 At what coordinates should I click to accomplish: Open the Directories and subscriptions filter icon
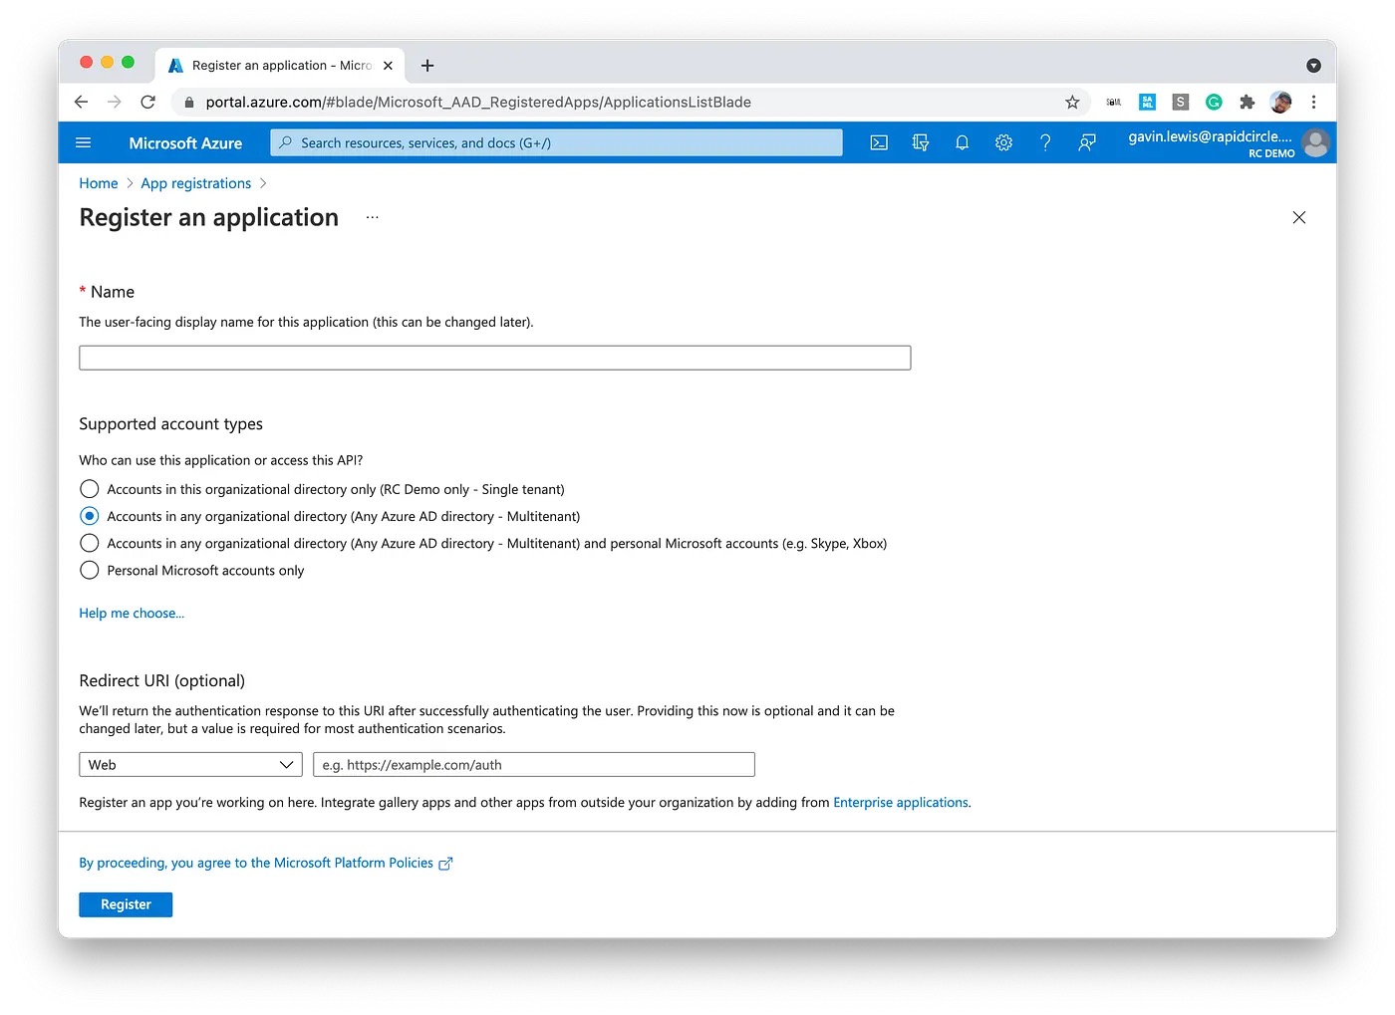[x=921, y=143]
